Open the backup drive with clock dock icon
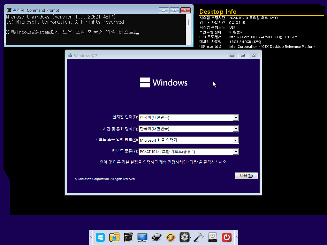 point(212,237)
